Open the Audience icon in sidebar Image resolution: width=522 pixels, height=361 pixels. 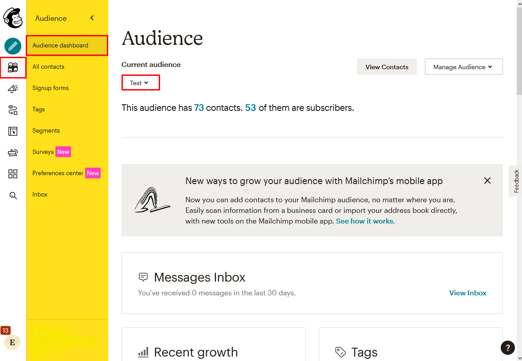click(13, 67)
